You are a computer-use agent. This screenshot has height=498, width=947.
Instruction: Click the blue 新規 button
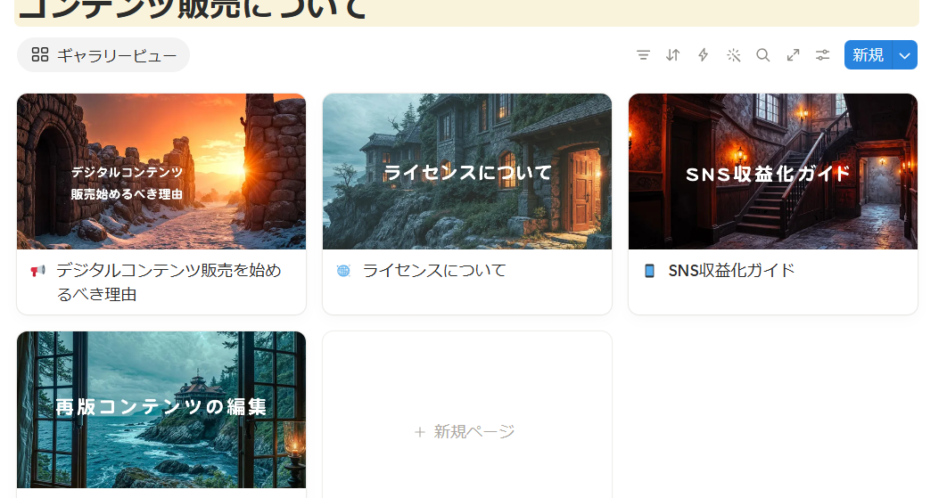click(868, 55)
